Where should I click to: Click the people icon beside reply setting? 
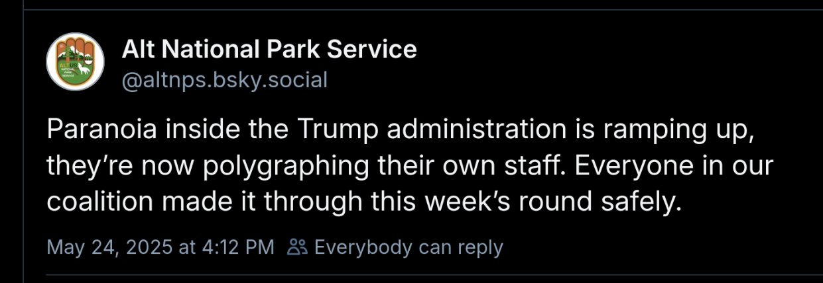click(x=298, y=247)
